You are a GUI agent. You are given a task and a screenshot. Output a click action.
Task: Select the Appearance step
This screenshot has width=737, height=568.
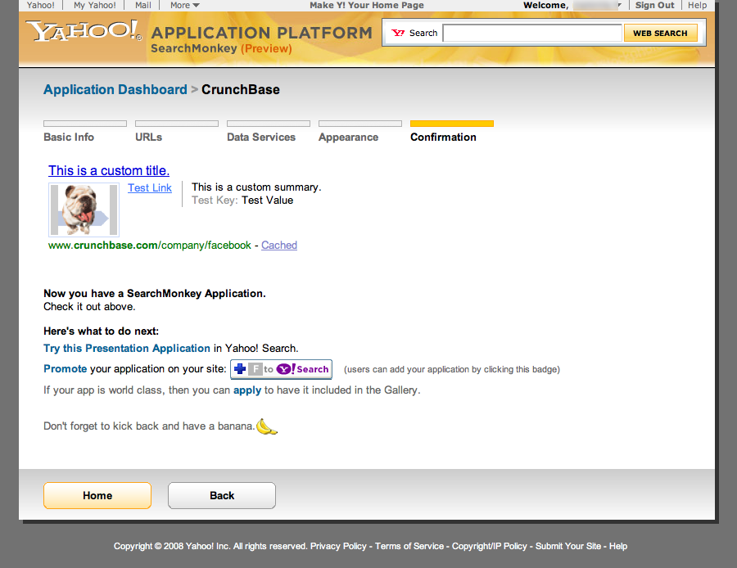click(x=348, y=137)
